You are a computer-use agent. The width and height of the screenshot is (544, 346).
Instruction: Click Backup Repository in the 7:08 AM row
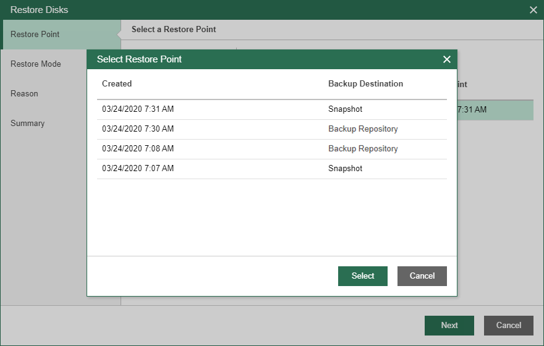(x=363, y=149)
